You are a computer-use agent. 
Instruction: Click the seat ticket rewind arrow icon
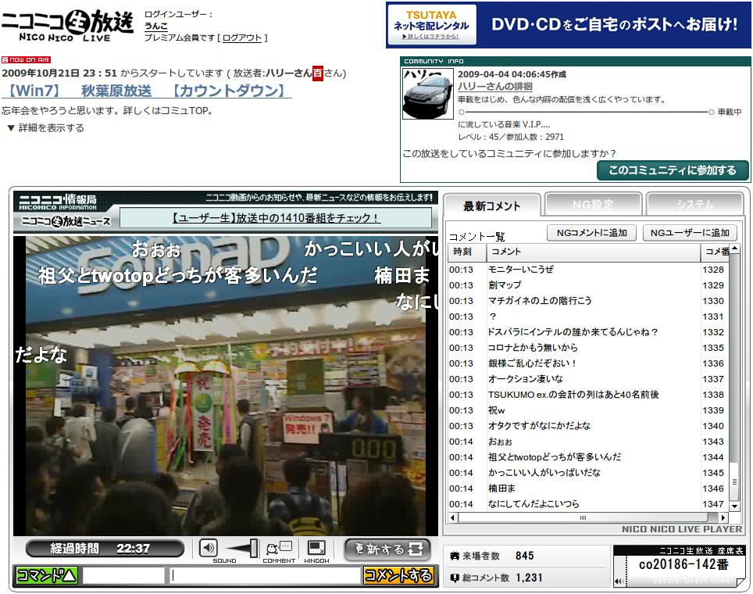[x=619, y=581]
